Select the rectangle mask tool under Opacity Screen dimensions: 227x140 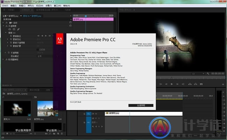tap(14, 29)
